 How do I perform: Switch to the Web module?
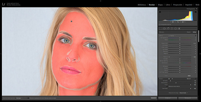[x=197, y=5]
